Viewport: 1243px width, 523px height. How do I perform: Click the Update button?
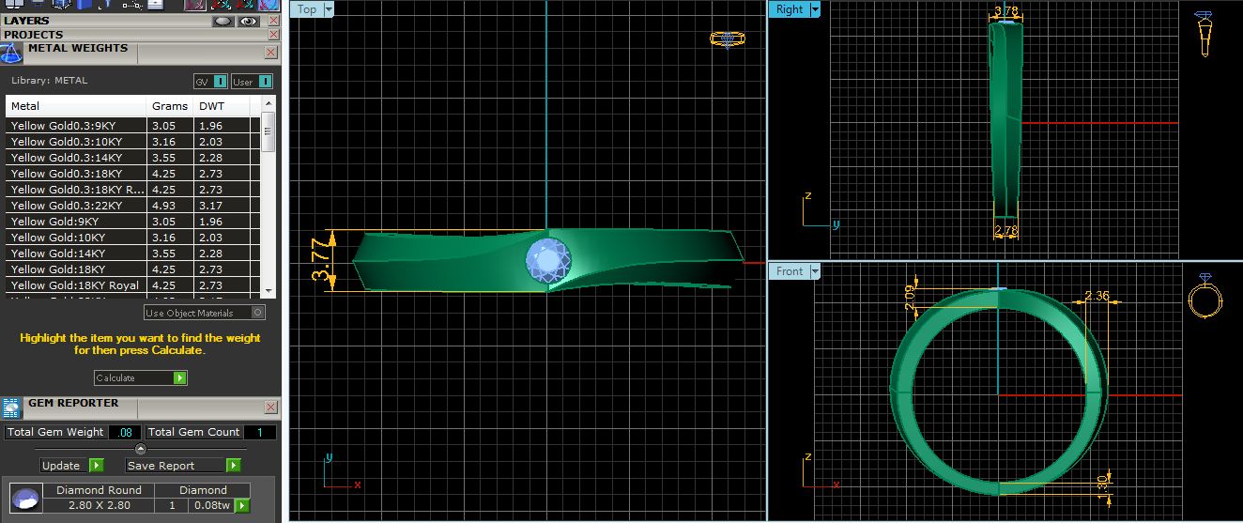(72, 466)
